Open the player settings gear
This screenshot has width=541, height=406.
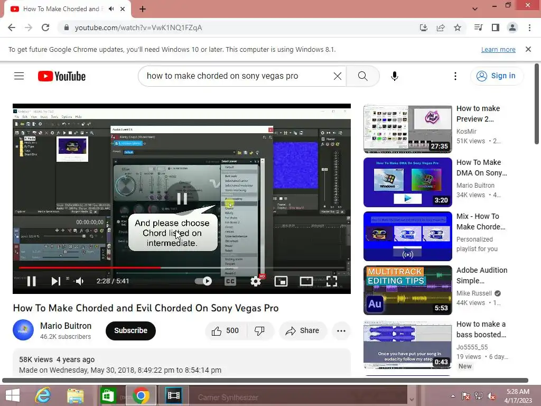point(256,281)
